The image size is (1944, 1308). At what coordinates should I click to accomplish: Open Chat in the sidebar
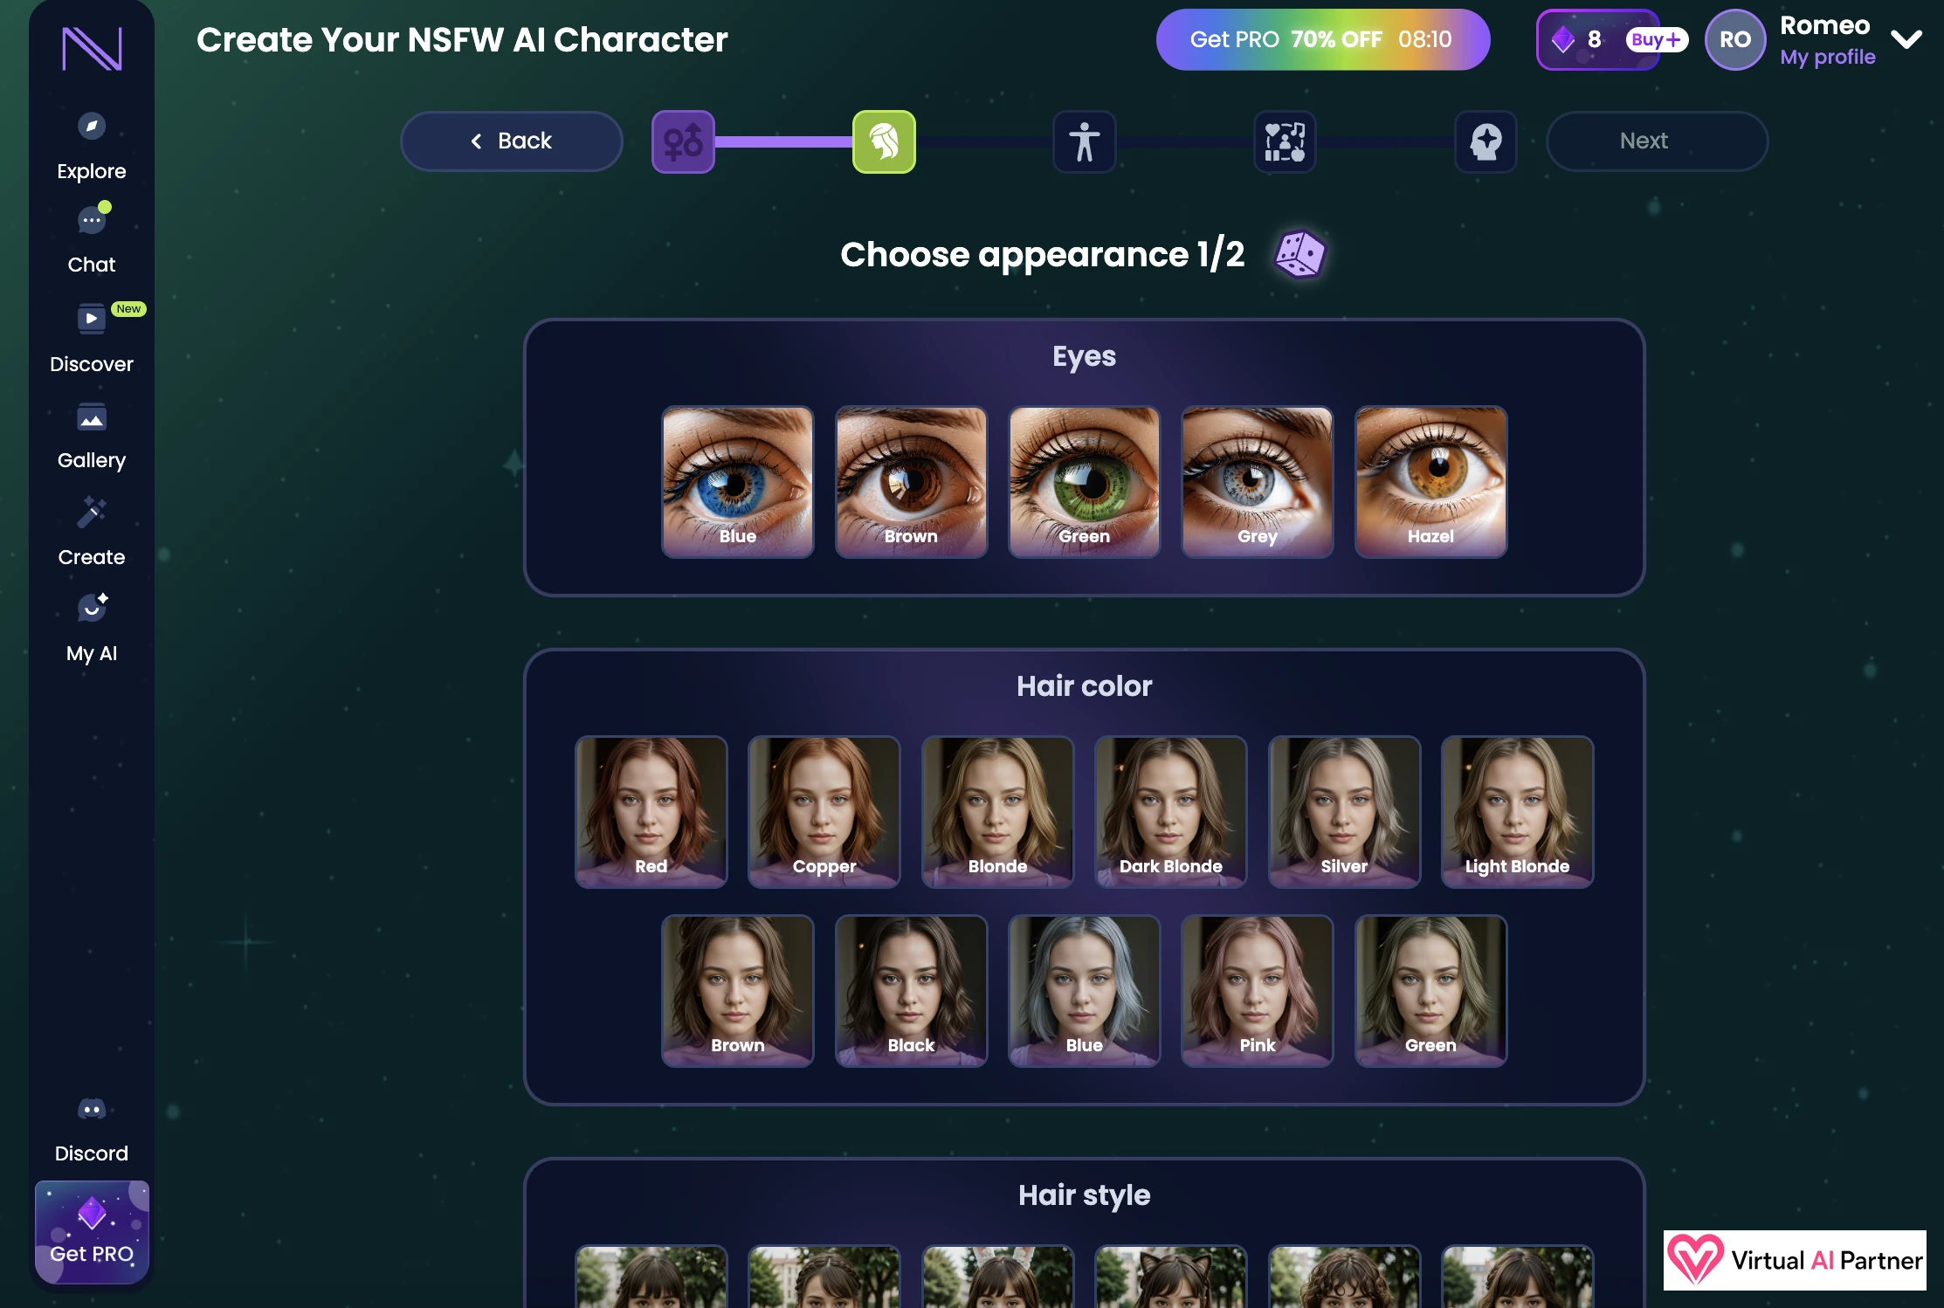pyautogui.click(x=92, y=239)
